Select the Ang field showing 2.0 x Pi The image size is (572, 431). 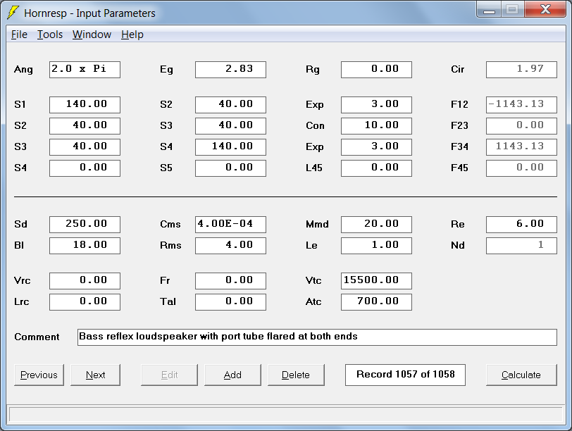pos(85,70)
